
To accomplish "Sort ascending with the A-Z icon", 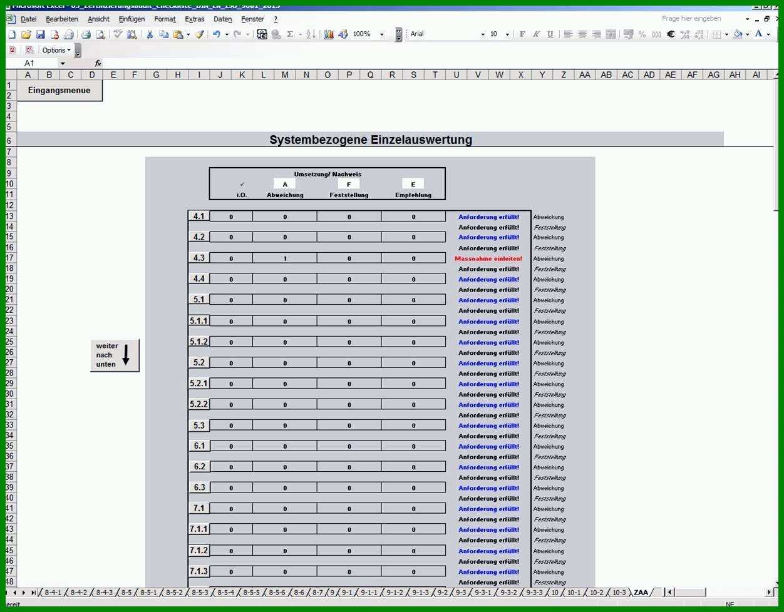I will tap(311, 34).
